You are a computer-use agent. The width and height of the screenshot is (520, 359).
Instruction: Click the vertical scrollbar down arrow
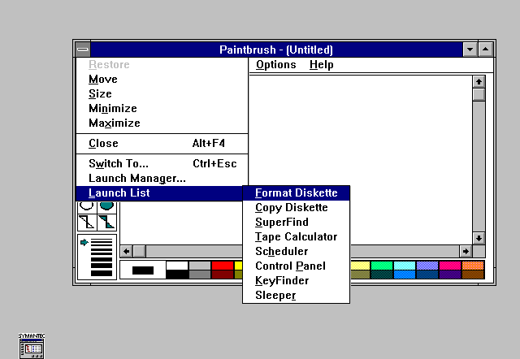coord(479,238)
